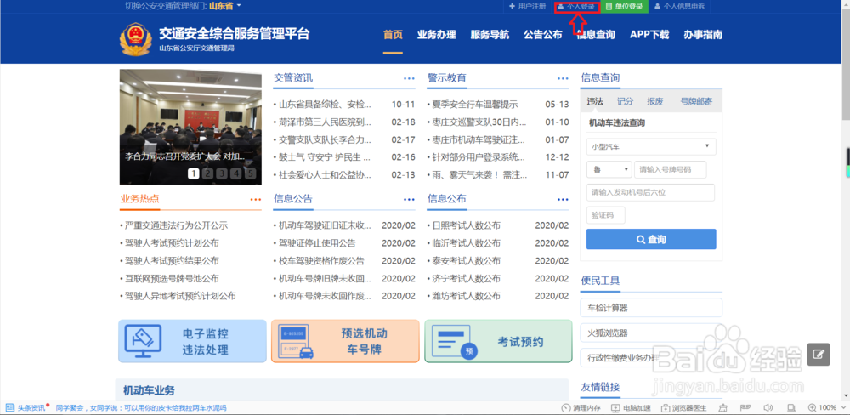
Task: Click the police emblem logo
Action: click(x=135, y=39)
